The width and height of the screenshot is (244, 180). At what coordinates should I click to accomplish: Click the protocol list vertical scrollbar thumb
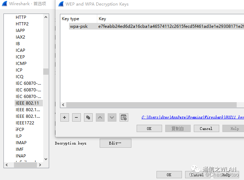pyautogui.click(x=46, y=72)
